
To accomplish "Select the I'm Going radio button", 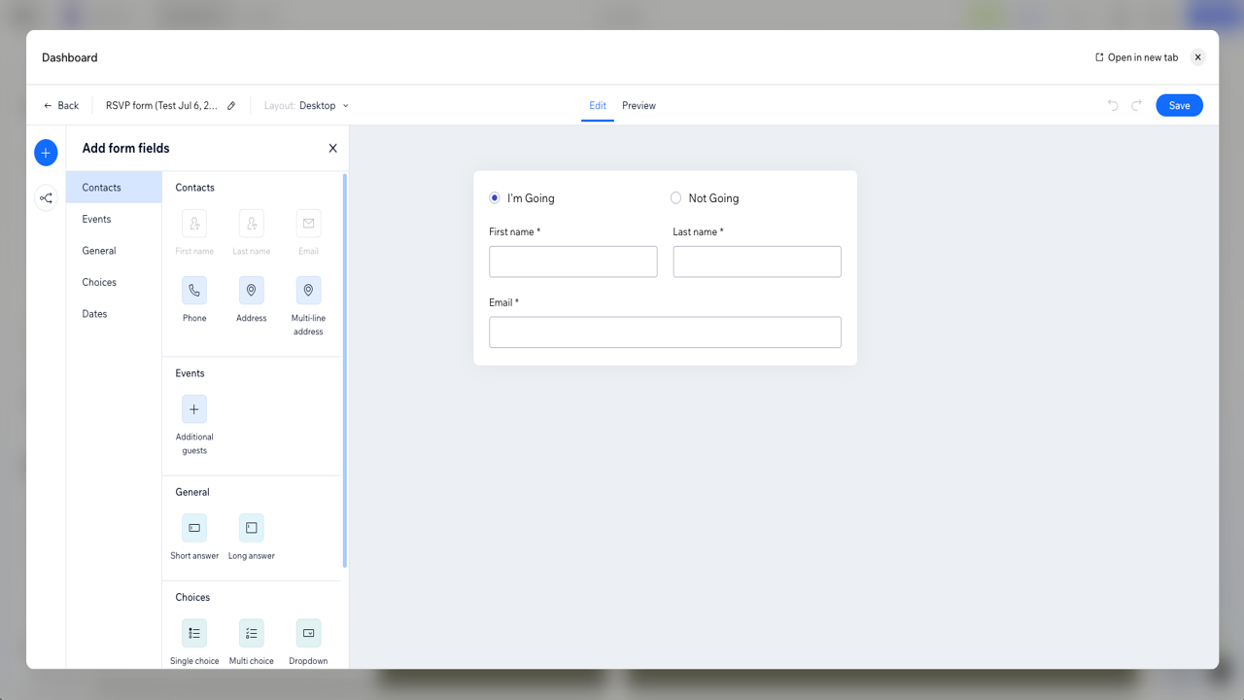I will point(495,198).
